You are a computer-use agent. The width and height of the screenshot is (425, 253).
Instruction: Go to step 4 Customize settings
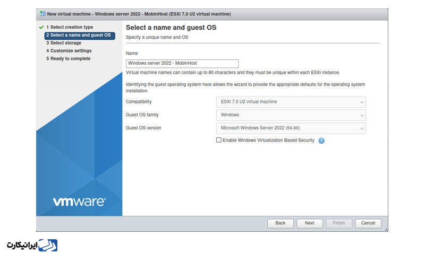pyautogui.click(x=69, y=50)
